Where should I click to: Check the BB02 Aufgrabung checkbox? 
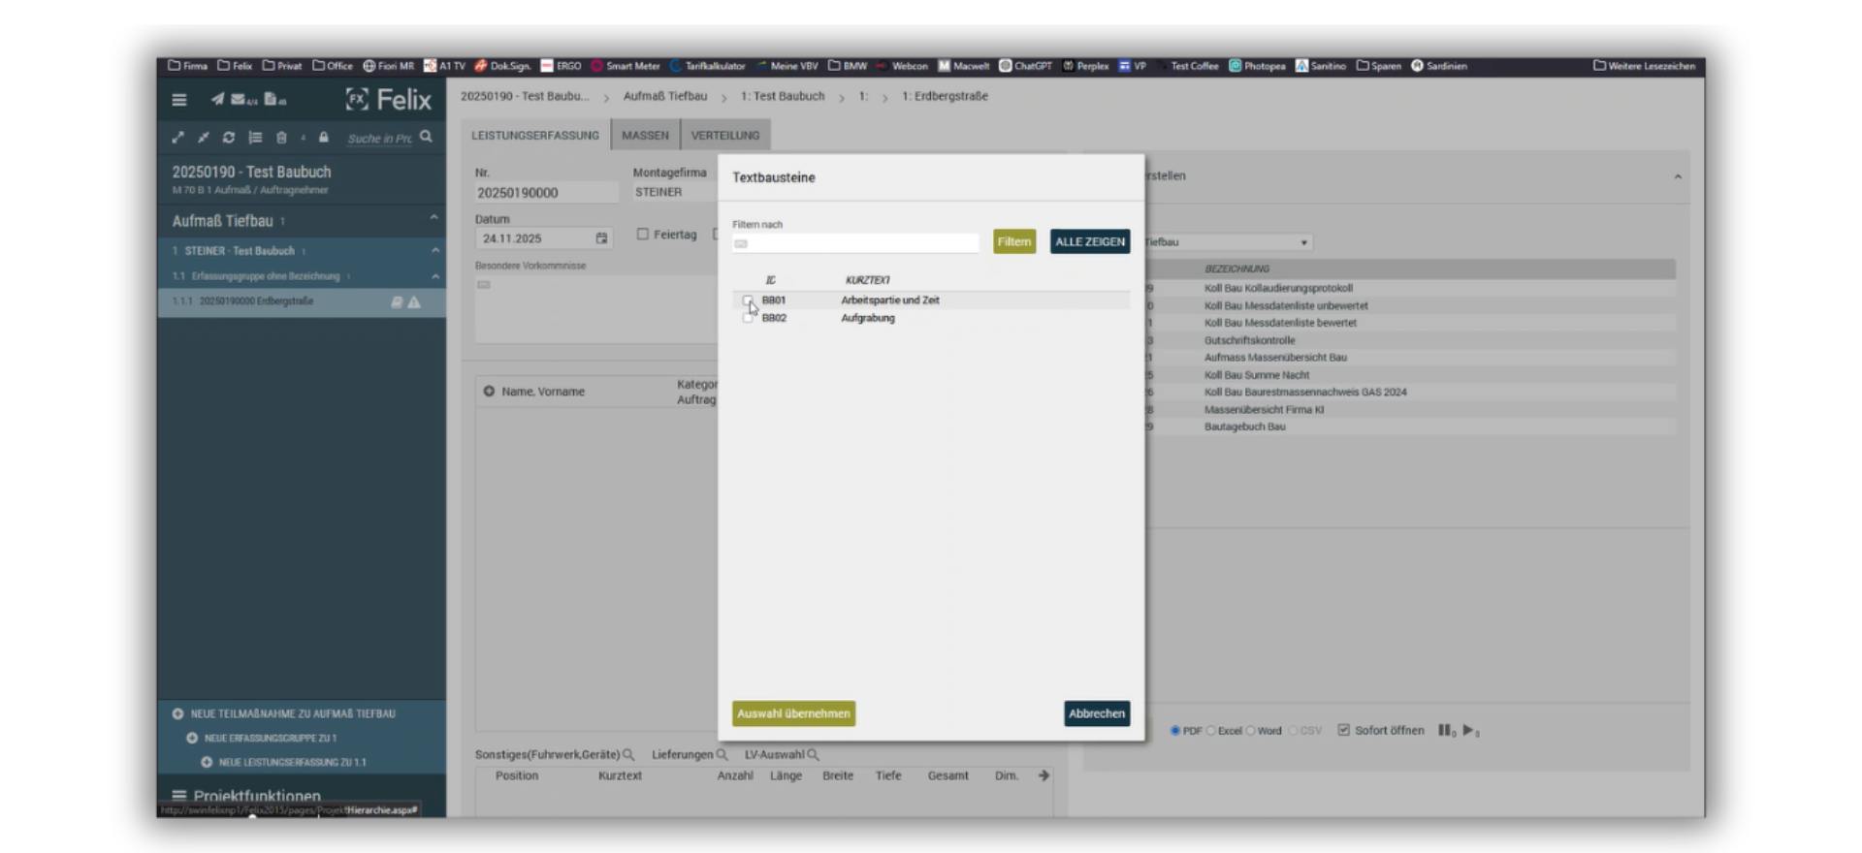[747, 318]
